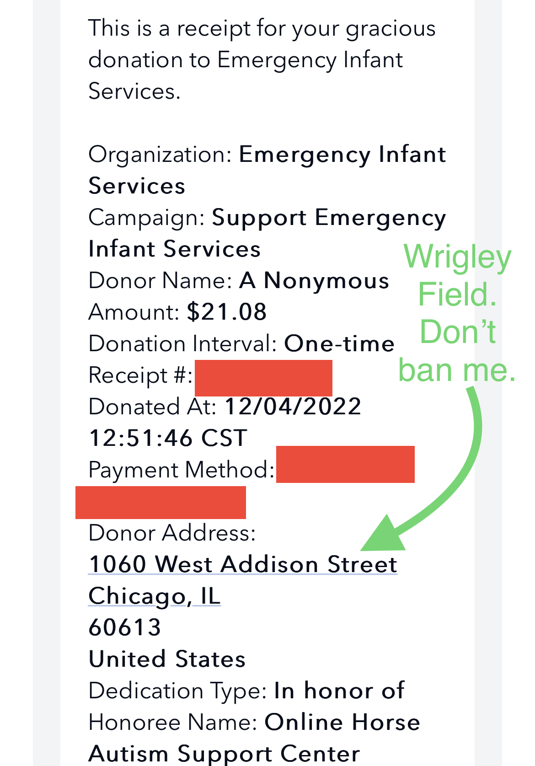Screen dimensions: 535x766
Task: Click the In honor of dedication type
Action: 339,690
